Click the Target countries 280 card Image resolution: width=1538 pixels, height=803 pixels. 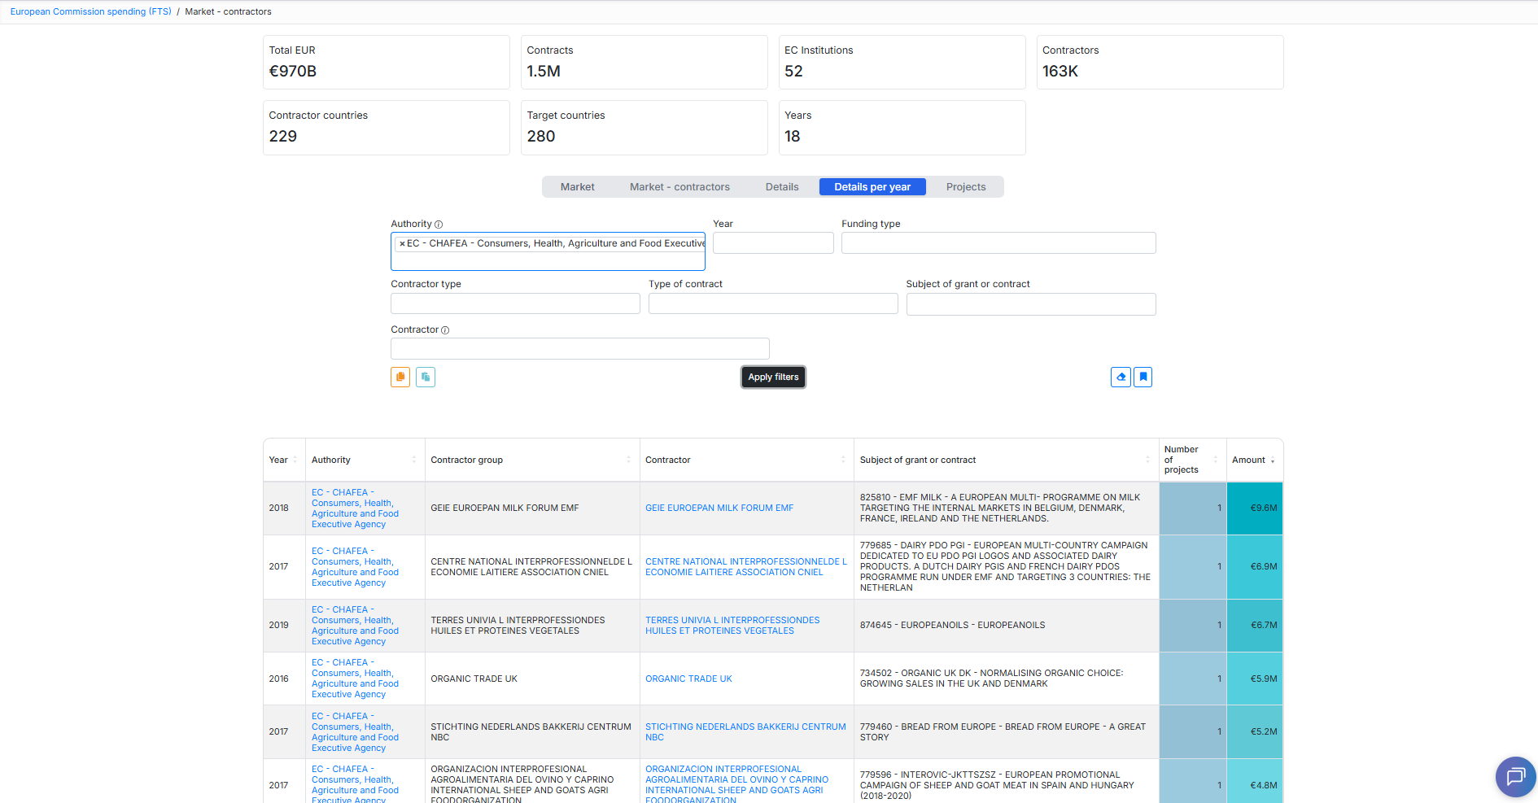pyautogui.click(x=644, y=128)
